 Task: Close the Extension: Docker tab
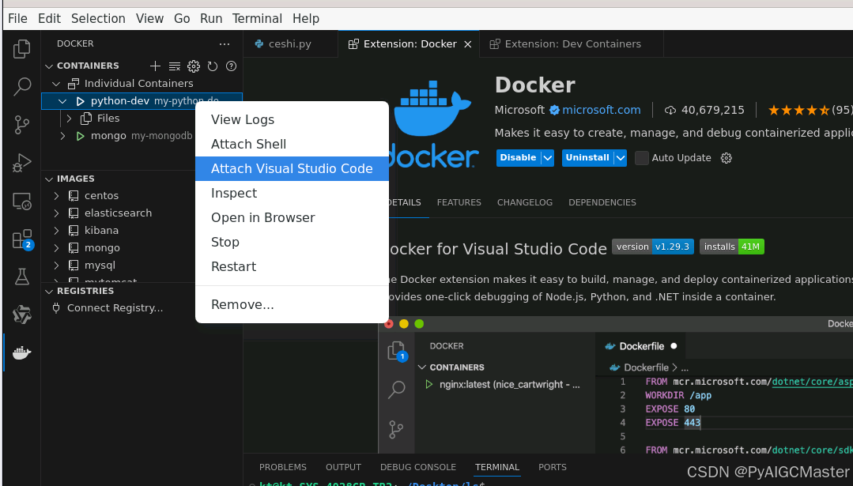point(467,44)
